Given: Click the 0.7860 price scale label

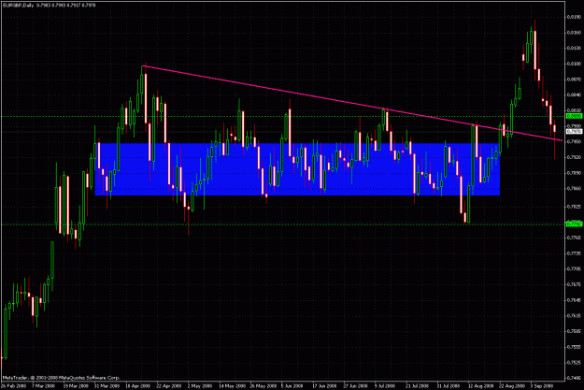Looking at the screenshot, I should pos(575,189).
